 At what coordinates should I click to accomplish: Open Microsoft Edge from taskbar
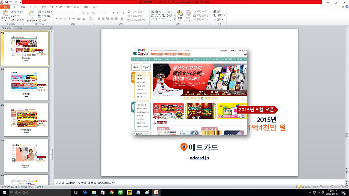(x=85, y=192)
